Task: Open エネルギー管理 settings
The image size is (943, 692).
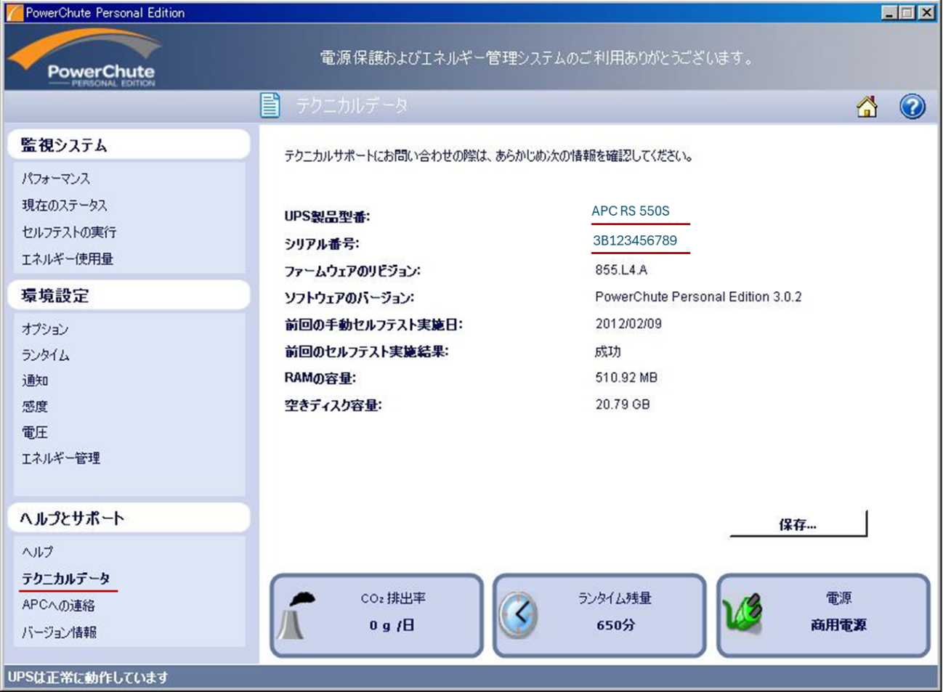Action: (61, 458)
